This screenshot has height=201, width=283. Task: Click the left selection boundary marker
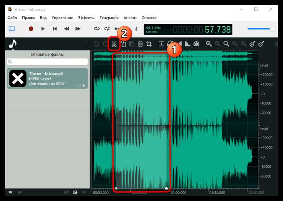click(x=116, y=188)
